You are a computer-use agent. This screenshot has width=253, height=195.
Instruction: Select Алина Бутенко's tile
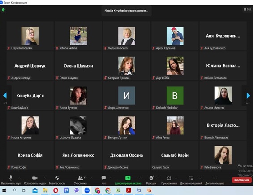coord(78,96)
